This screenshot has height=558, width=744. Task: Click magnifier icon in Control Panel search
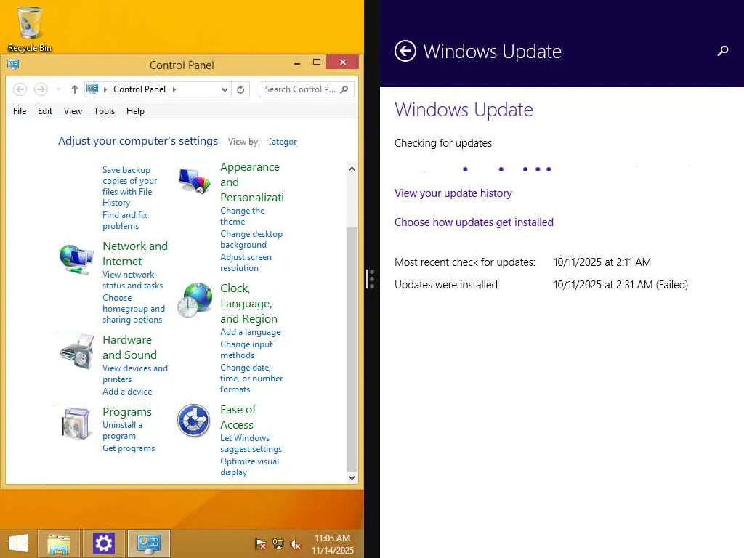pos(345,89)
